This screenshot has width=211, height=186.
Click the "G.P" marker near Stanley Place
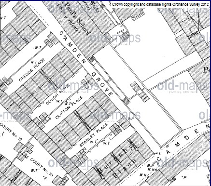(x=131, y=119)
